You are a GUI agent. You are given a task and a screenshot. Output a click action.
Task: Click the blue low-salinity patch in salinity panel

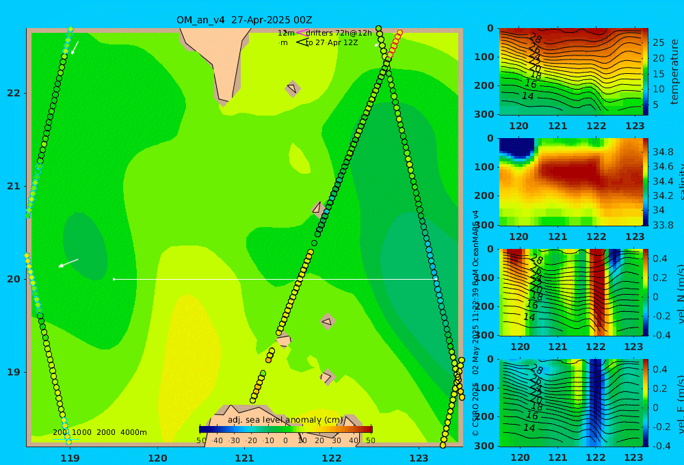pos(516,148)
